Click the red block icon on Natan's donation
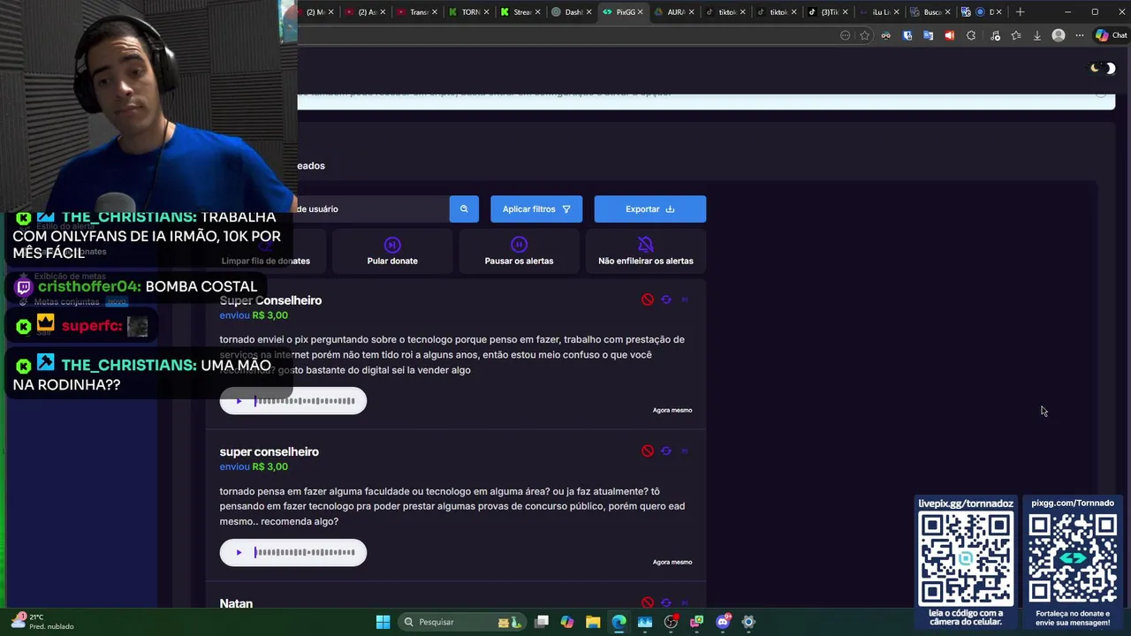 pyautogui.click(x=648, y=602)
